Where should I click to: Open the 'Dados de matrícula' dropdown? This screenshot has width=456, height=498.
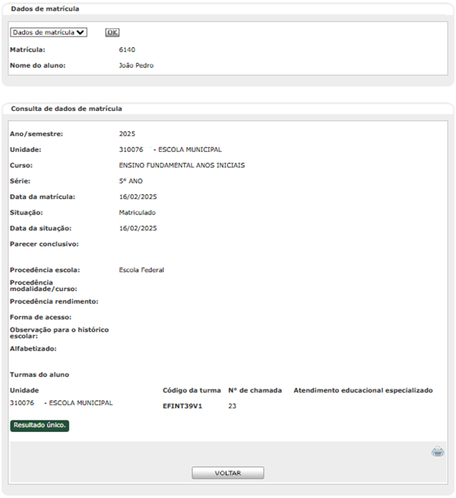pyautogui.click(x=49, y=33)
